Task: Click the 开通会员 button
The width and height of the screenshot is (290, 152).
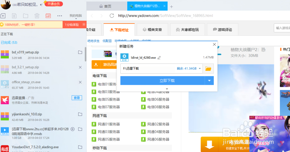Action: click(54, 4)
